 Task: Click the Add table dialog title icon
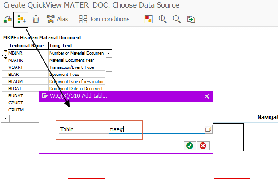[44, 96]
